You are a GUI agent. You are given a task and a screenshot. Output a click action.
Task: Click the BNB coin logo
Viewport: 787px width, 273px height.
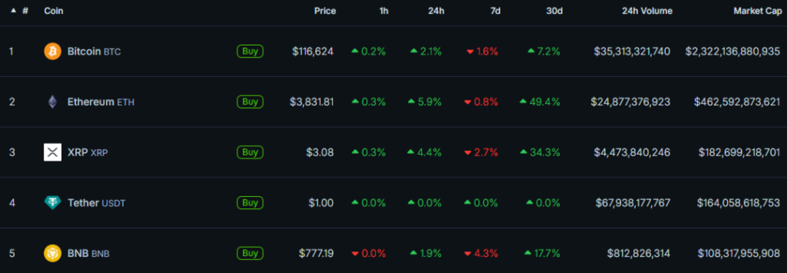pyautogui.click(x=52, y=253)
